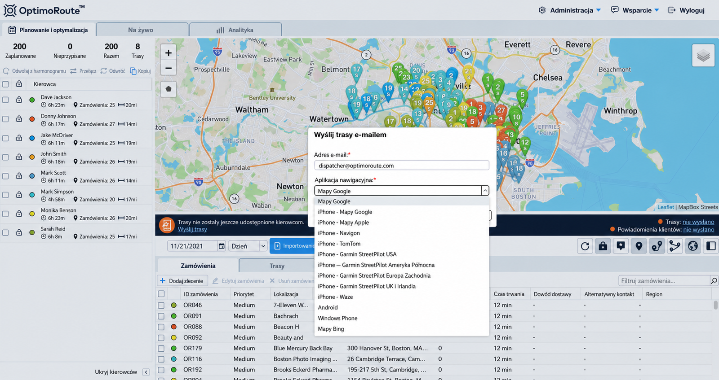Viewport: 719px width, 380px height.
Task: Check the select all drivers checkbox
Action: pos(5,84)
